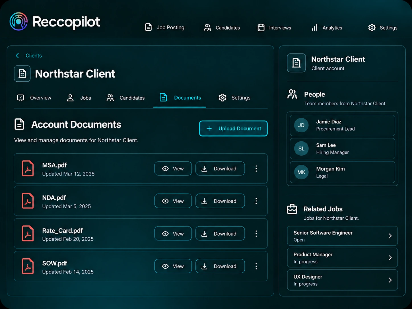The height and width of the screenshot is (309, 412).
Task: Click the Northstar Client account icon in sidebar
Action: coord(296,63)
